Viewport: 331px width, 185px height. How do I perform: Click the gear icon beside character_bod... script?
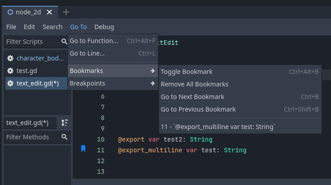pos(10,58)
